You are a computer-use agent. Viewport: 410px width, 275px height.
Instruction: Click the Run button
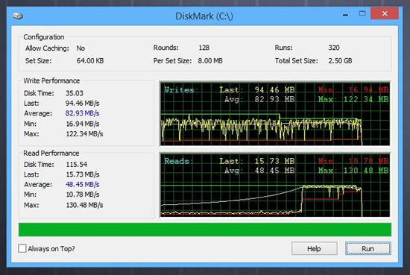tap(368, 248)
